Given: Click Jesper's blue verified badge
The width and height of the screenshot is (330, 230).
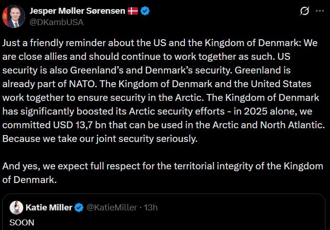Looking at the screenshot, I should point(145,11).
